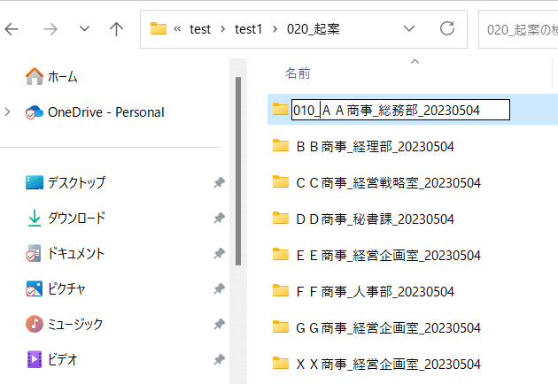Sort by 名前 column header

(x=298, y=73)
